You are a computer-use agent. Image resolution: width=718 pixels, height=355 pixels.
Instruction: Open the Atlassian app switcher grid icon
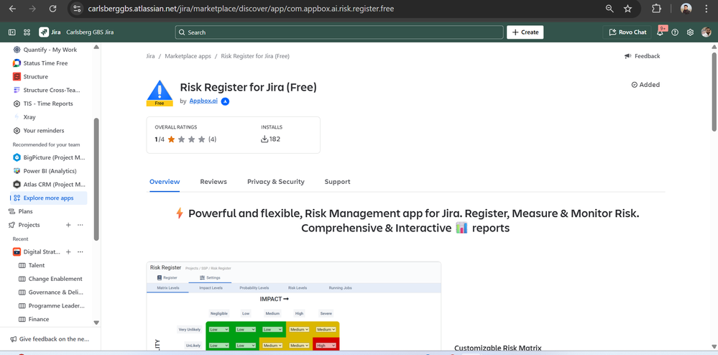pos(27,32)
